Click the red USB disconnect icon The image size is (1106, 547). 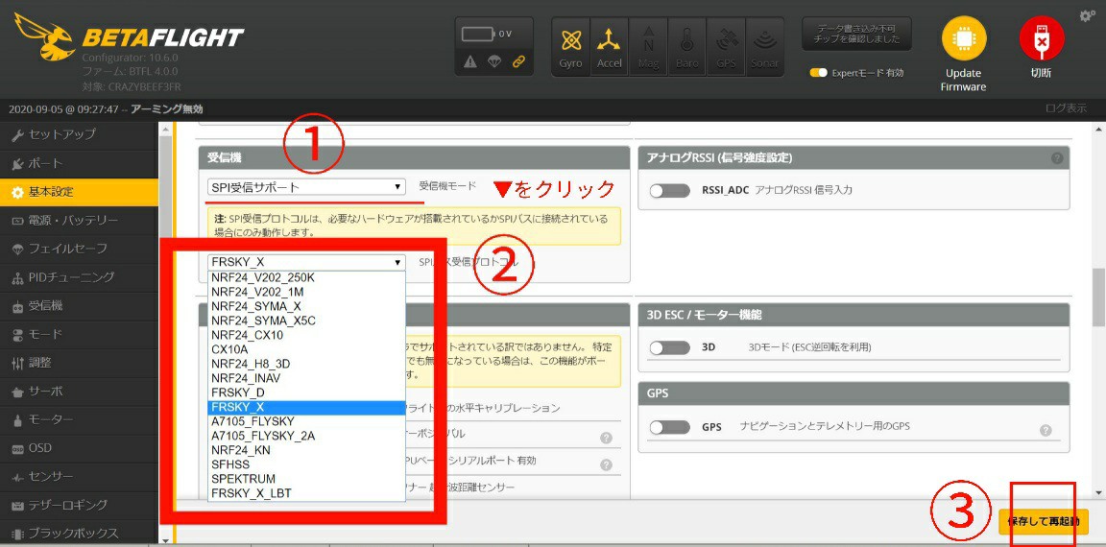[x=1041, y=38]
